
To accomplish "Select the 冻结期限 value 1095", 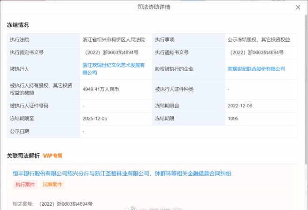I will coord(233,119).
